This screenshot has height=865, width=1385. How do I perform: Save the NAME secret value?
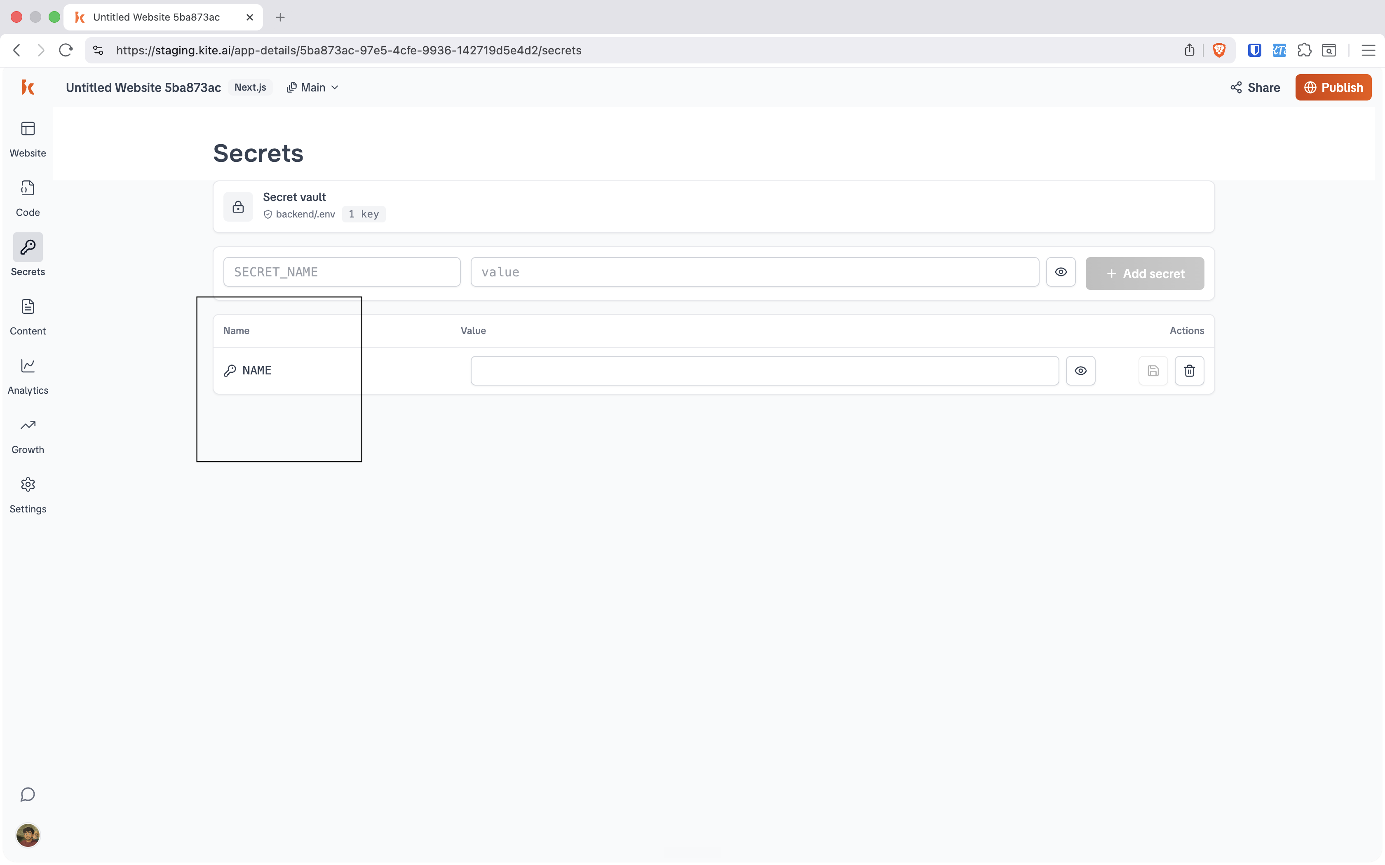[x=1153, y=371]
